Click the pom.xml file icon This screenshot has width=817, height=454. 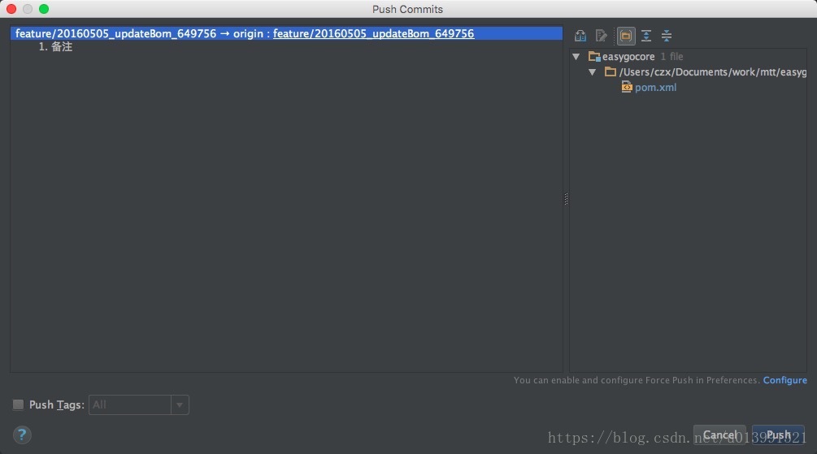627,87
